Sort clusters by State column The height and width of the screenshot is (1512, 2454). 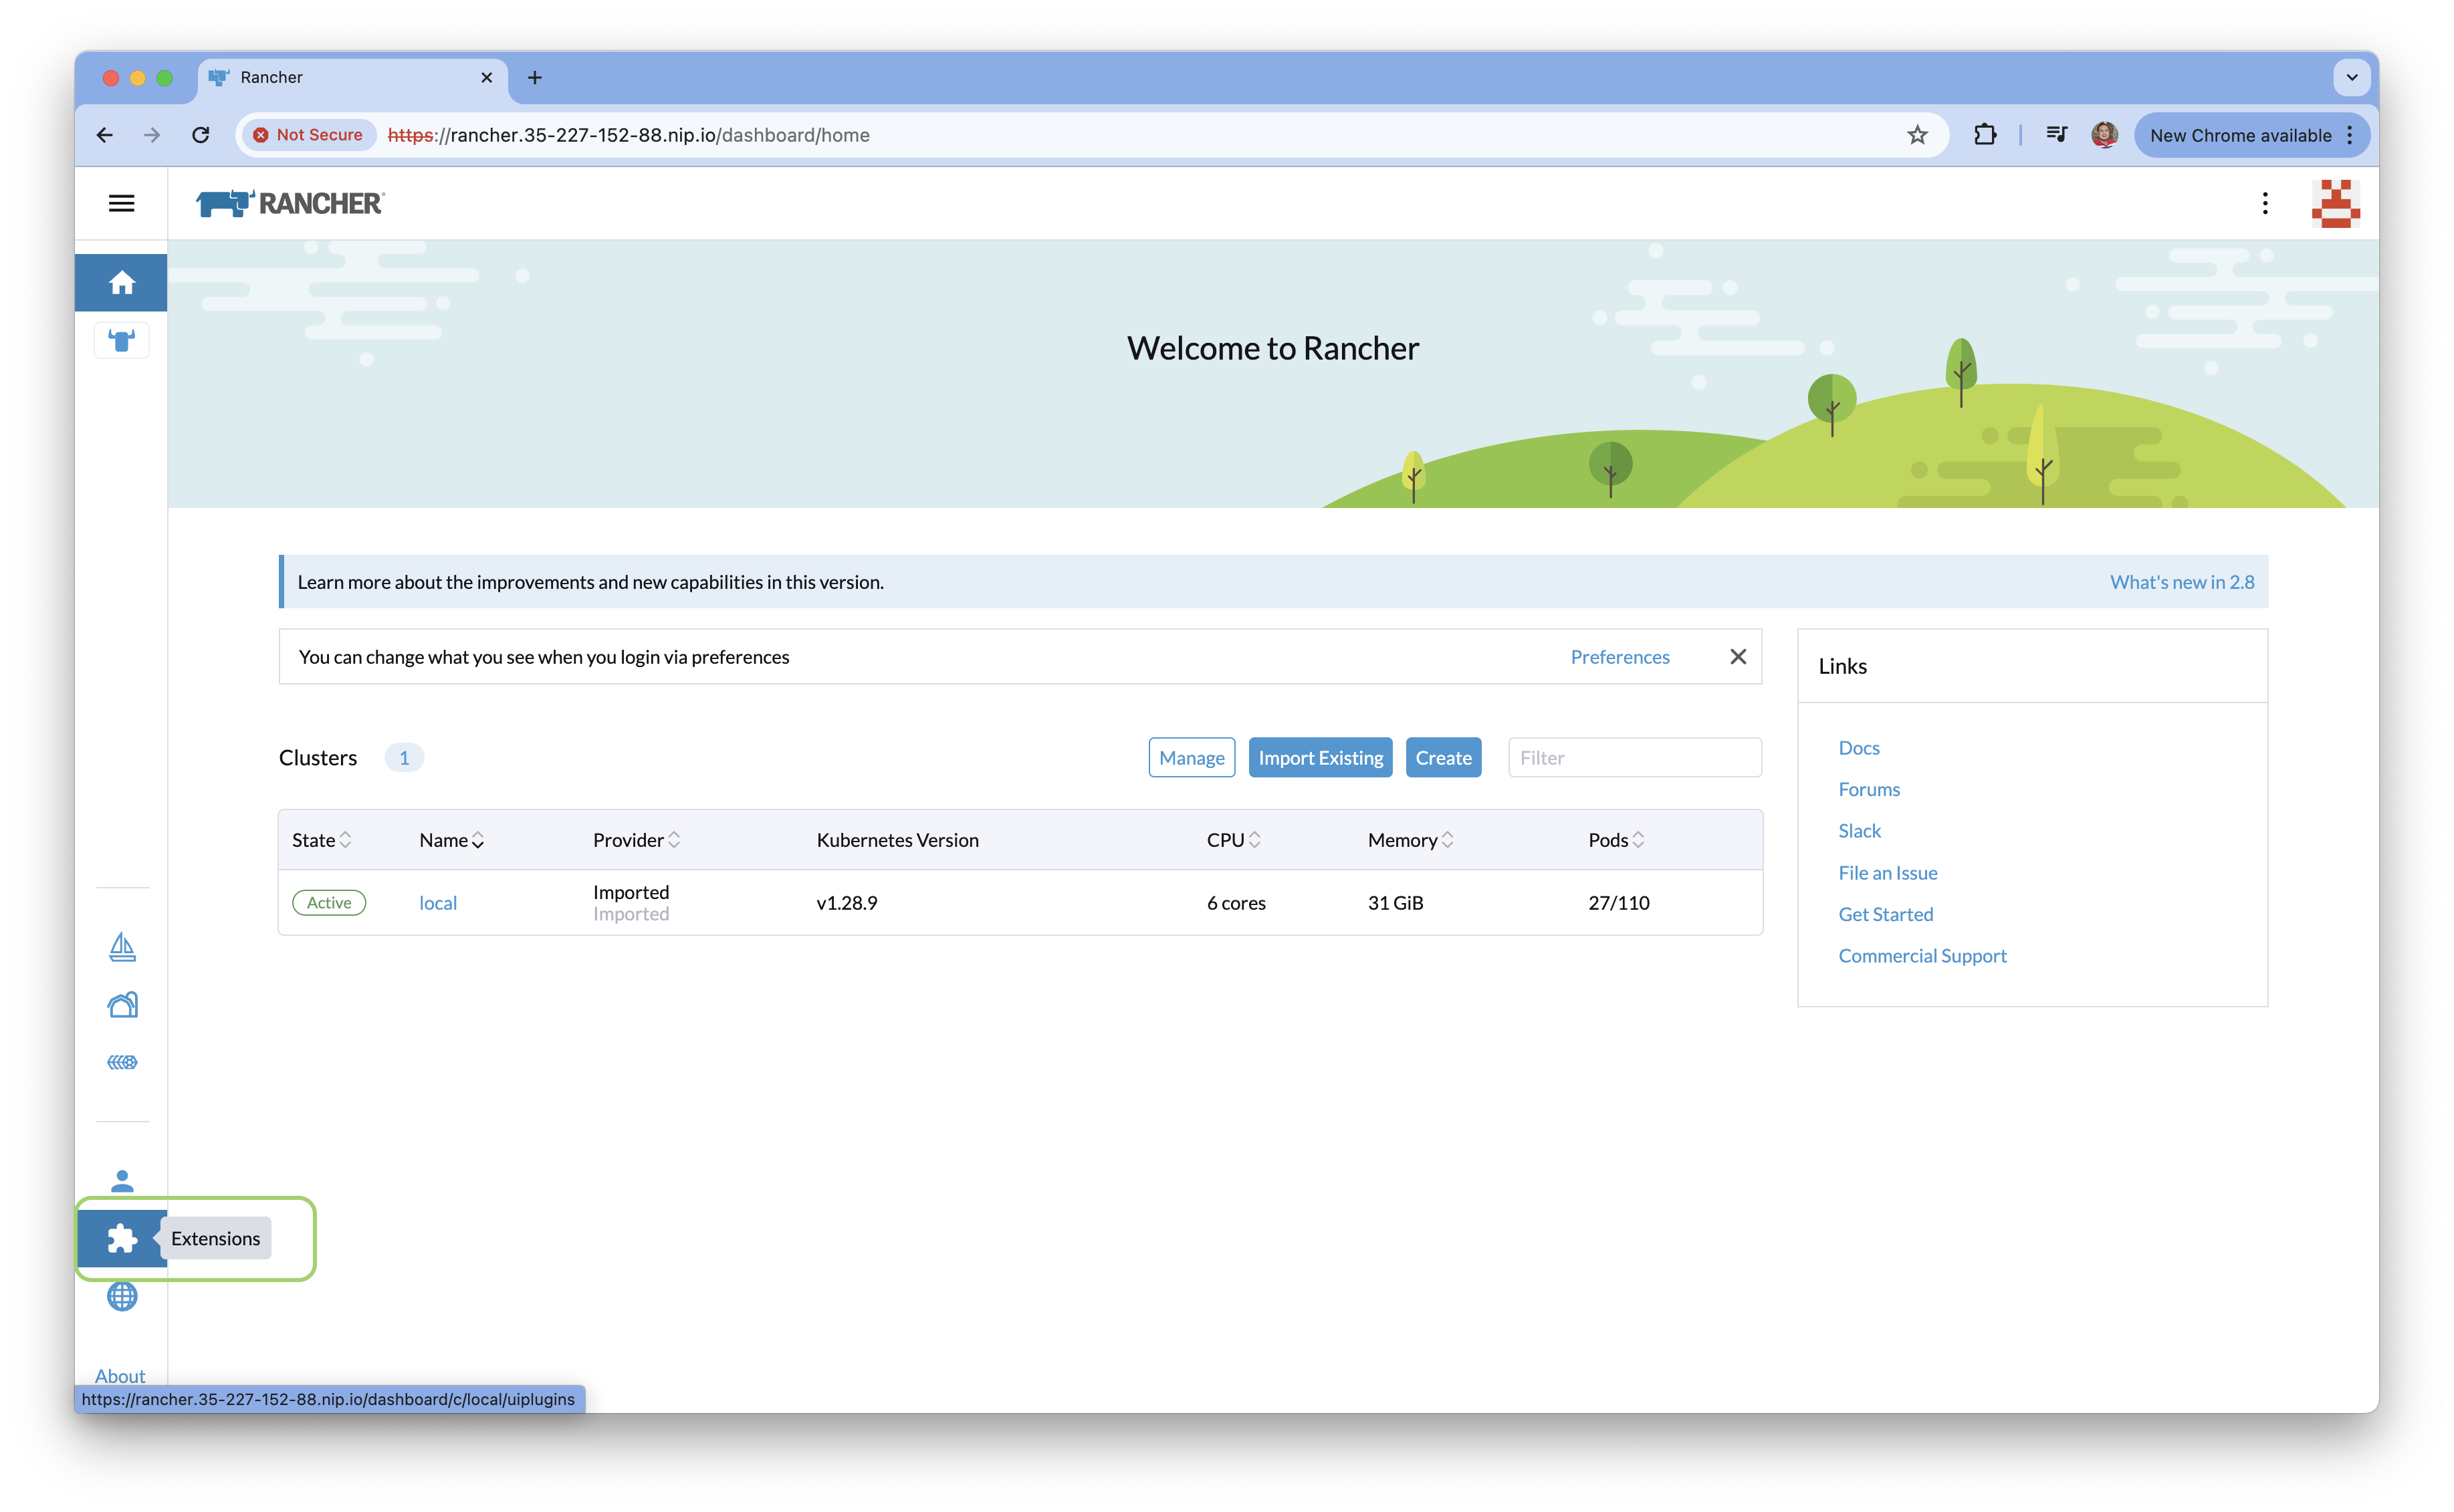(321, 840)
